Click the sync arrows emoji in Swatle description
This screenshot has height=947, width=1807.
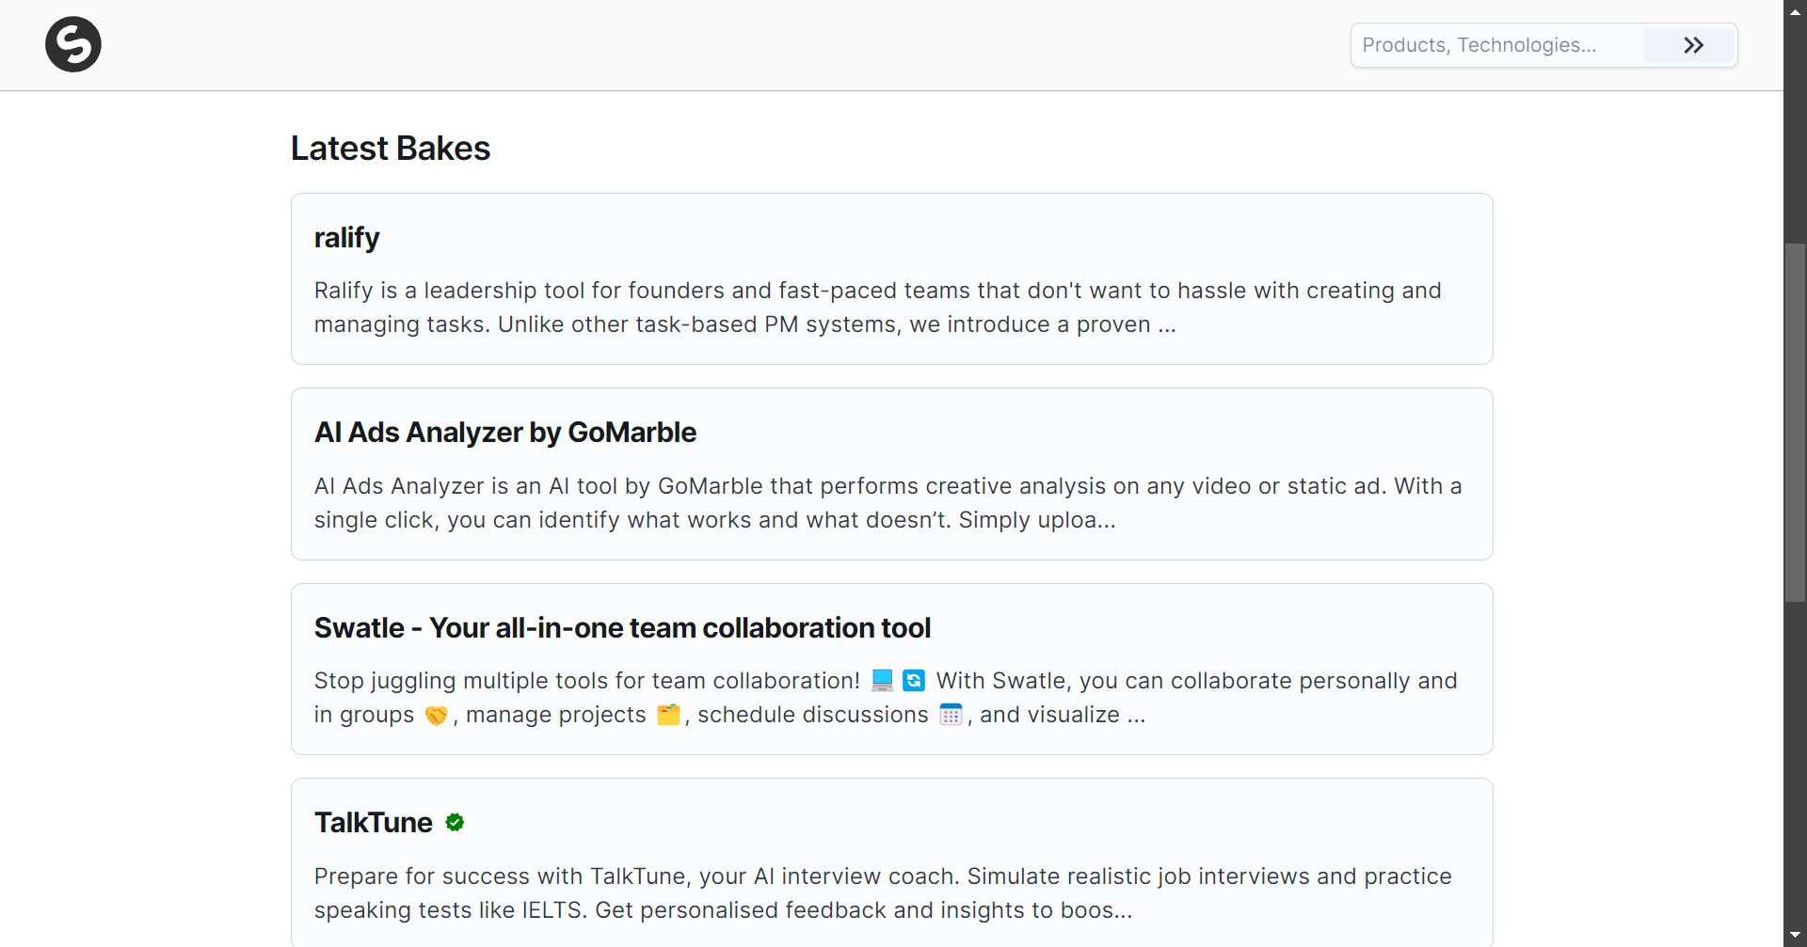coord(914,680)
